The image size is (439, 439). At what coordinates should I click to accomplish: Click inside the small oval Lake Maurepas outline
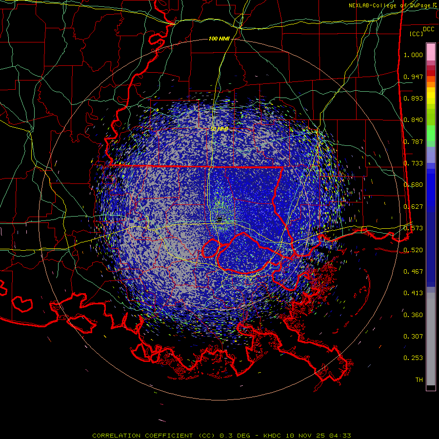tap(210, 249)
